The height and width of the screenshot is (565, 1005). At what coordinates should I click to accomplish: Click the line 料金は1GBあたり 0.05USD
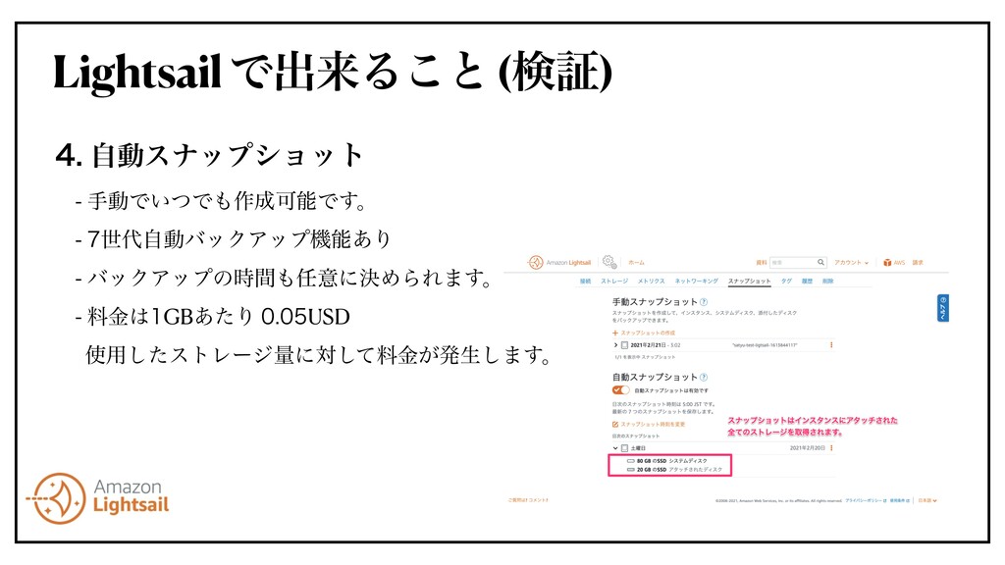[x=212, y=317]
